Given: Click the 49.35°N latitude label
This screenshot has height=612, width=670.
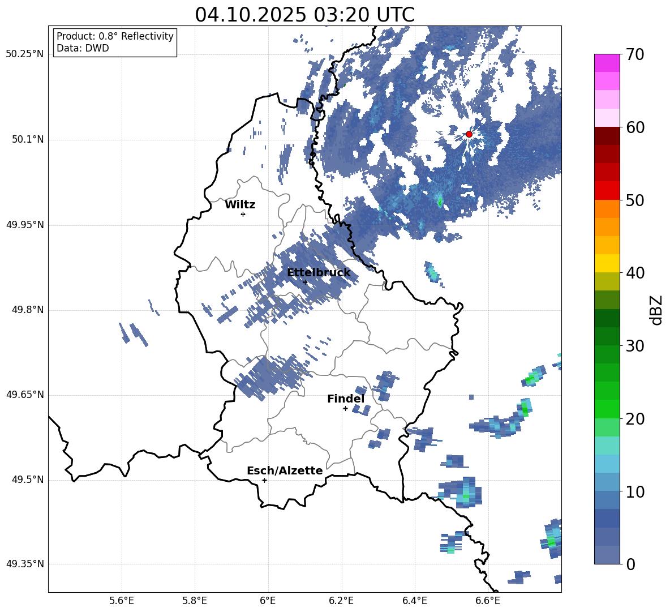Looking at the screenshot, I should [25, 564].
